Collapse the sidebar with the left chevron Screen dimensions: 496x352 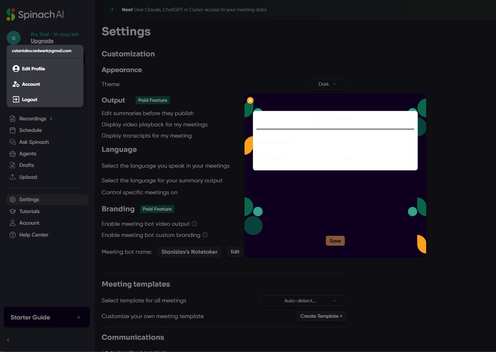(8, 340)
